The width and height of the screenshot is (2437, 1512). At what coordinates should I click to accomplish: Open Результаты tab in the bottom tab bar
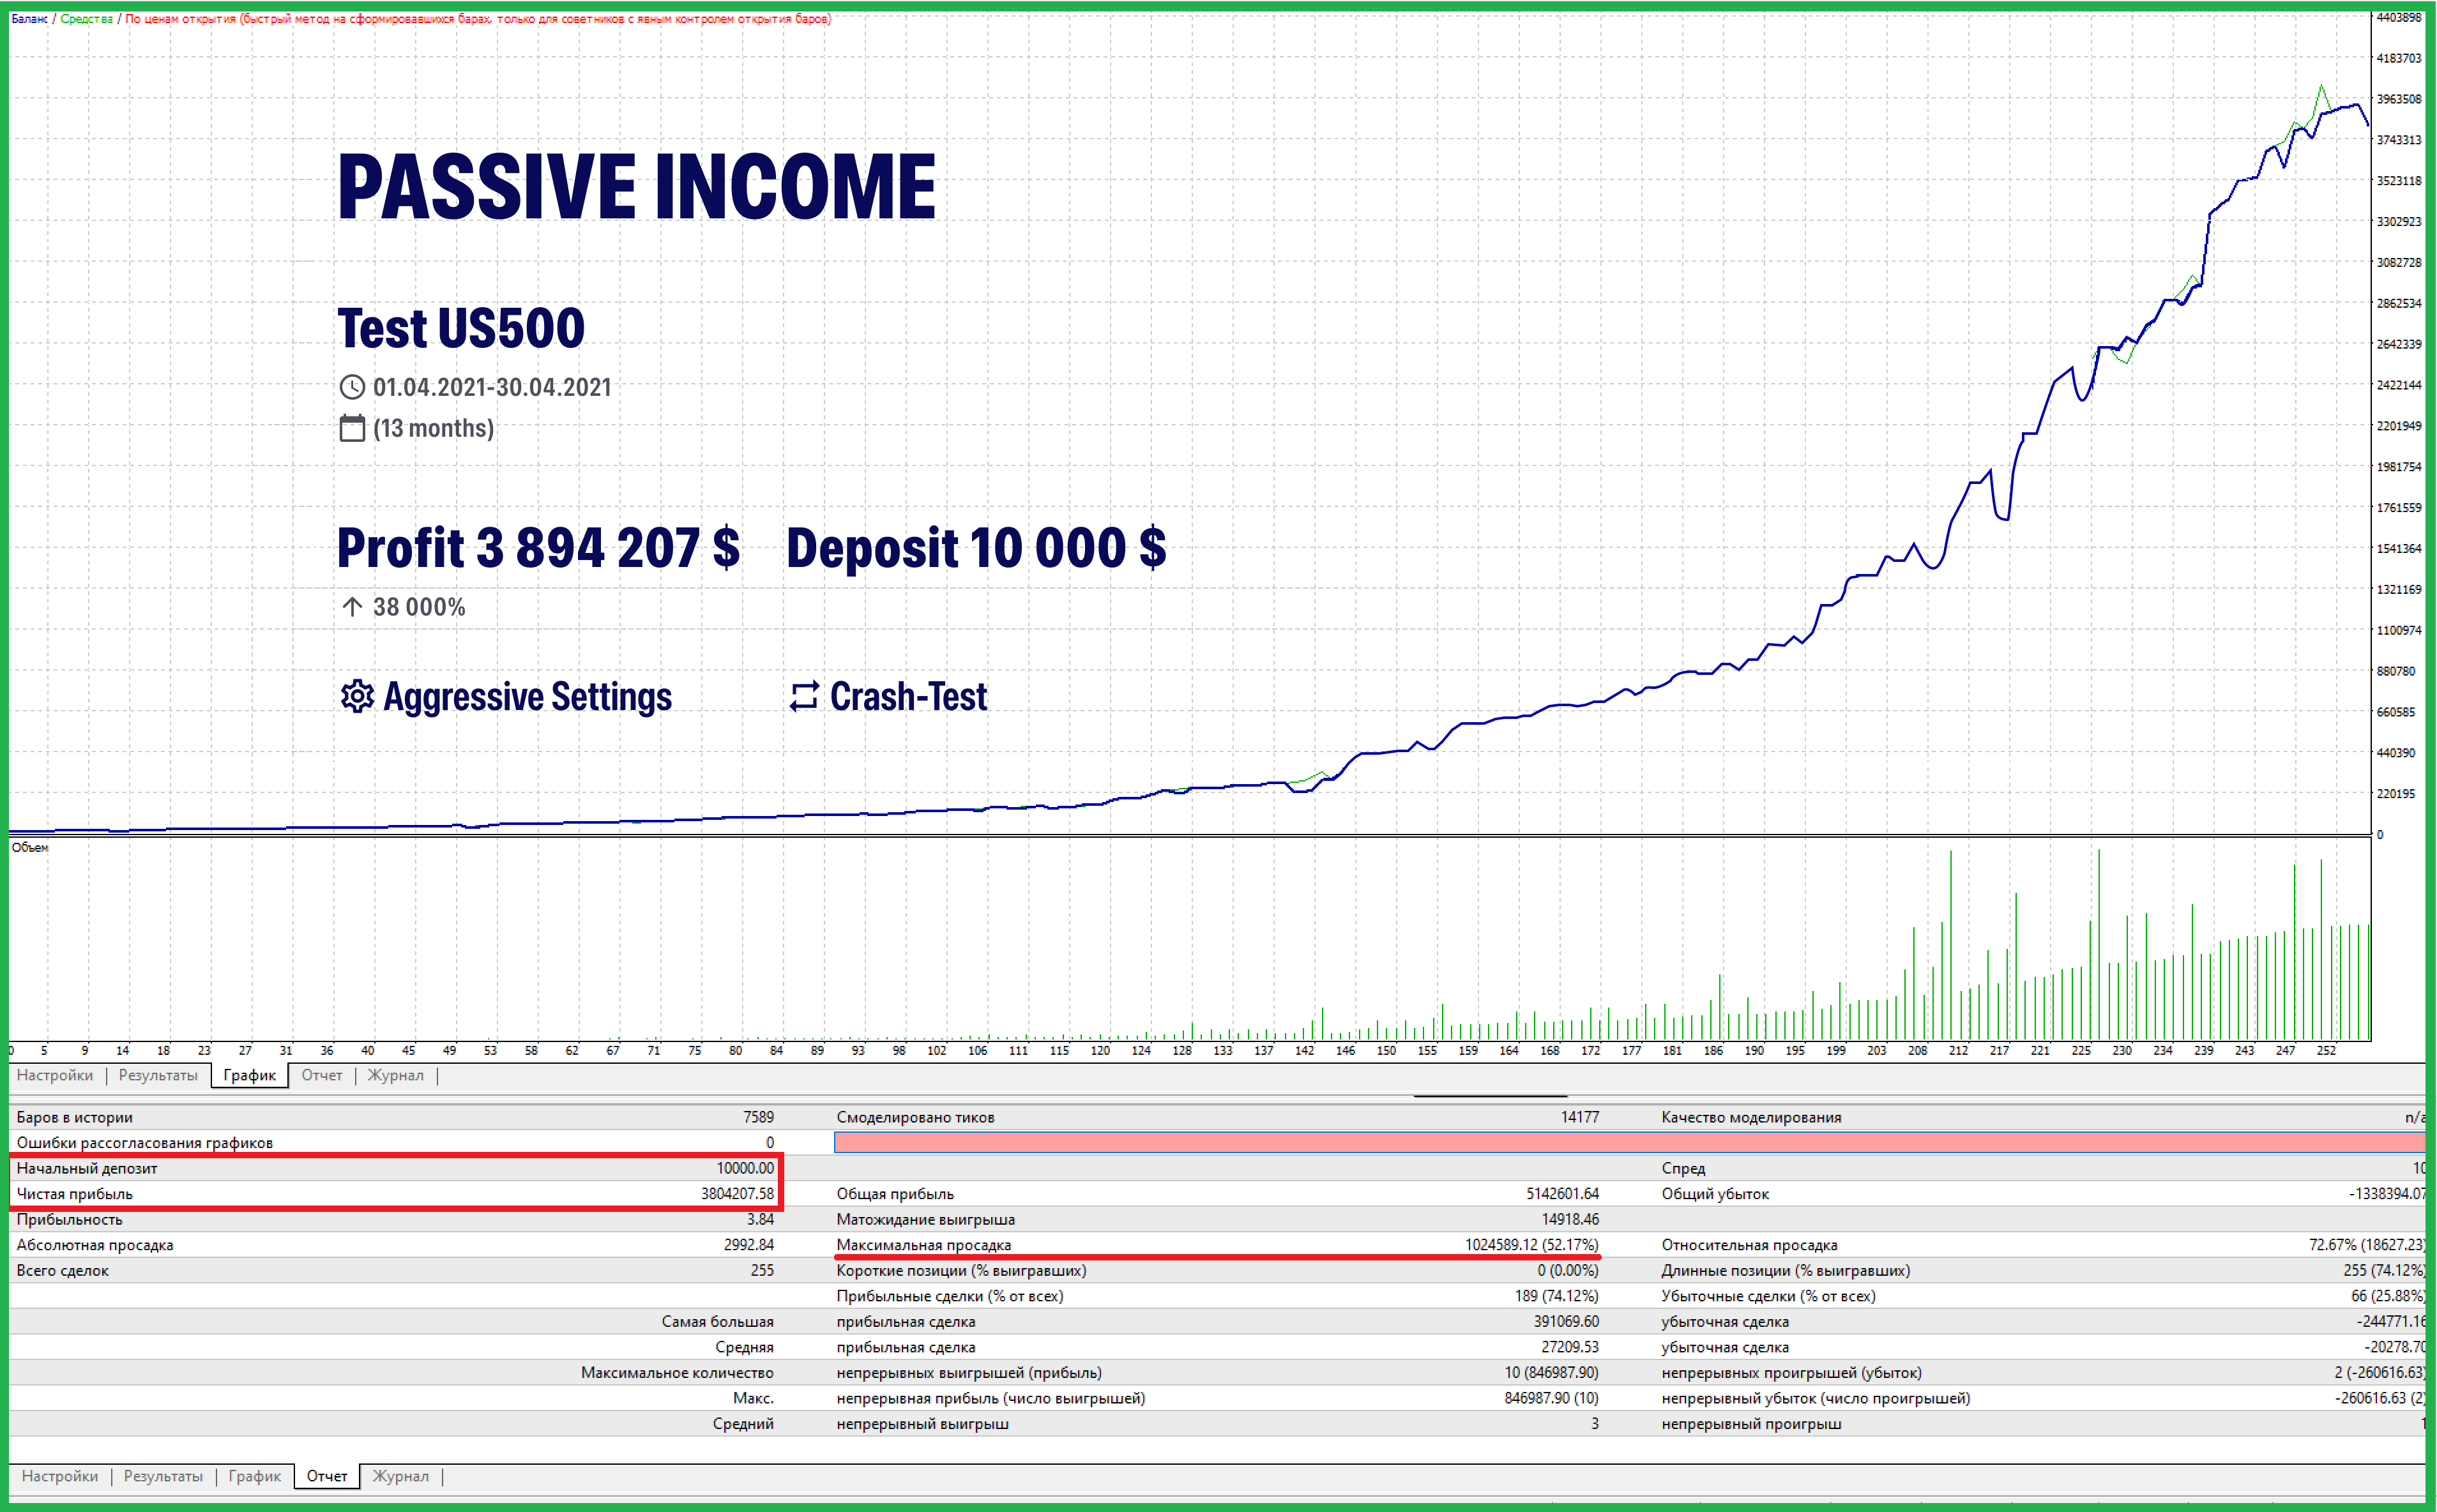pos(163,1476)
